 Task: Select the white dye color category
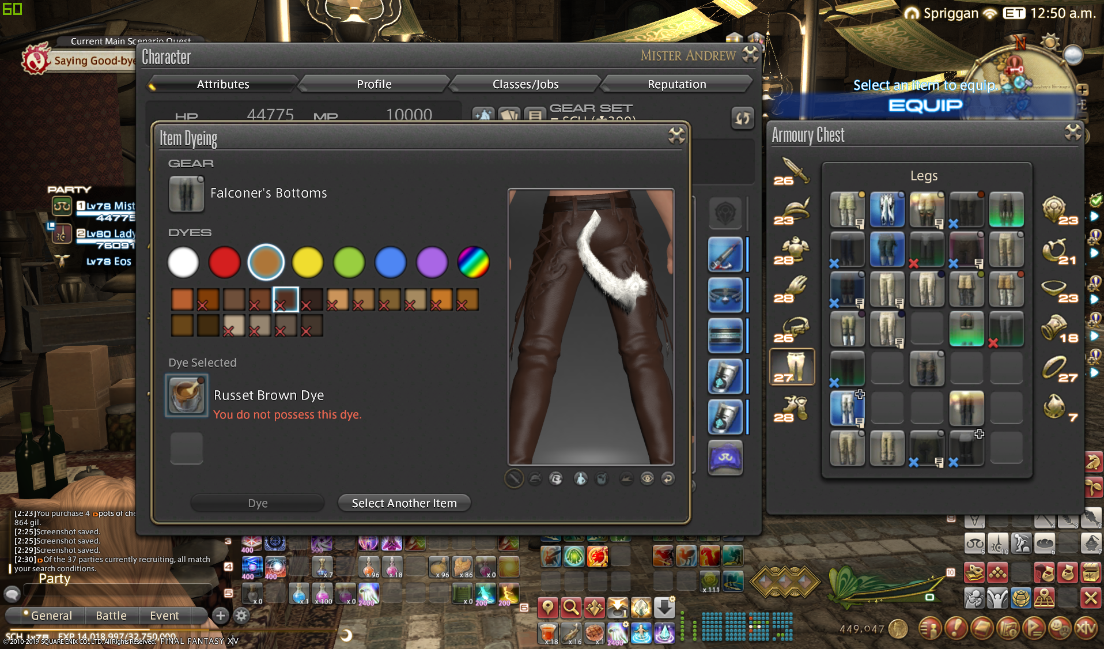pyautogui.click(x=183, y=262)
